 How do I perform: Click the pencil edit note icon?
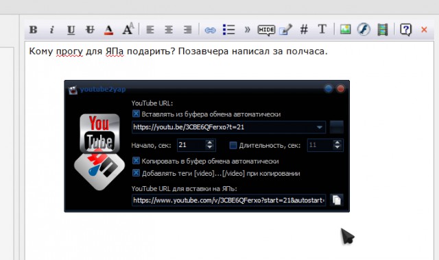coord(285,29)
